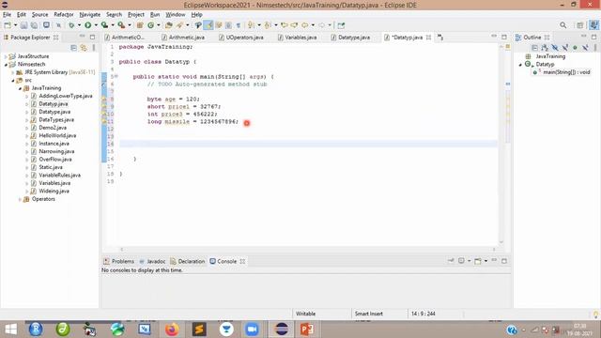Select Narrowing.java in Package Explorer
The image size is (601, 338).
tap(56, 151)
